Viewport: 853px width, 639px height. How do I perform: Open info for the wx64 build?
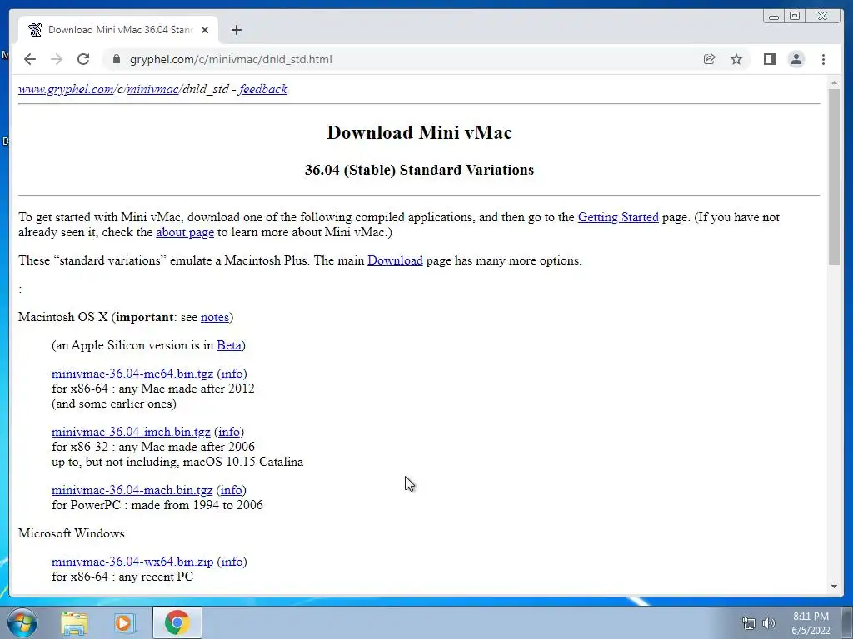pyautogui.click(x=232, y=562)
